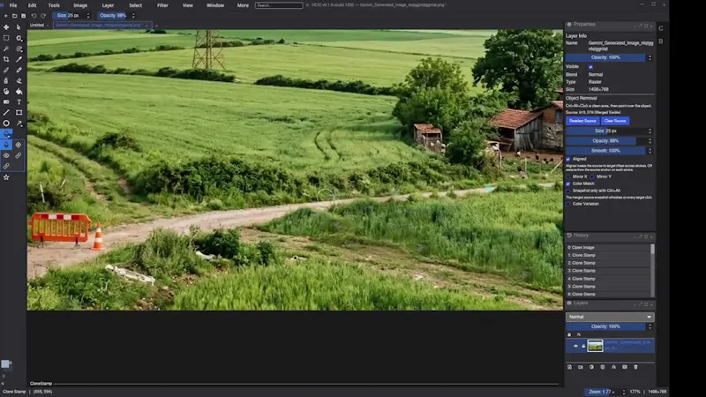The height and width of the screenshot is (397, 706).
Task: Open the Normal blend mode dropdown in Layers
Action: click(x=610, y=317)
